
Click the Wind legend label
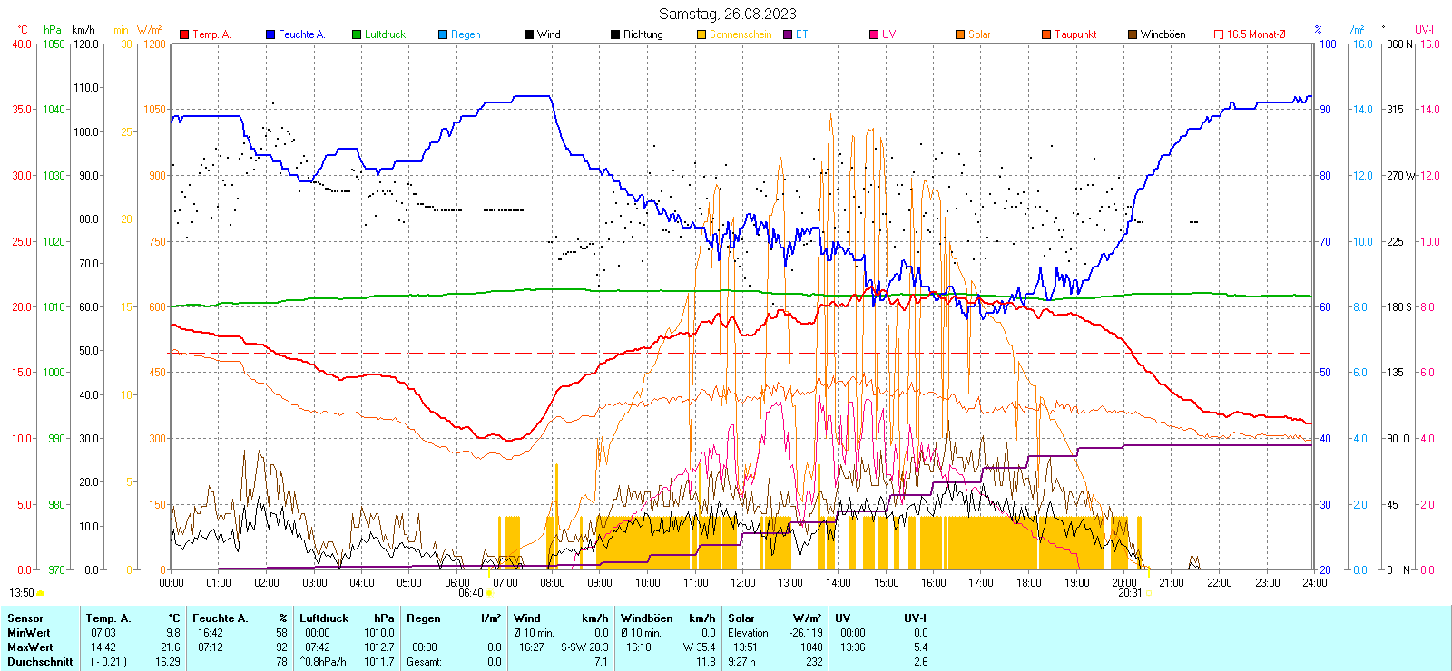[x=548, y=34]
